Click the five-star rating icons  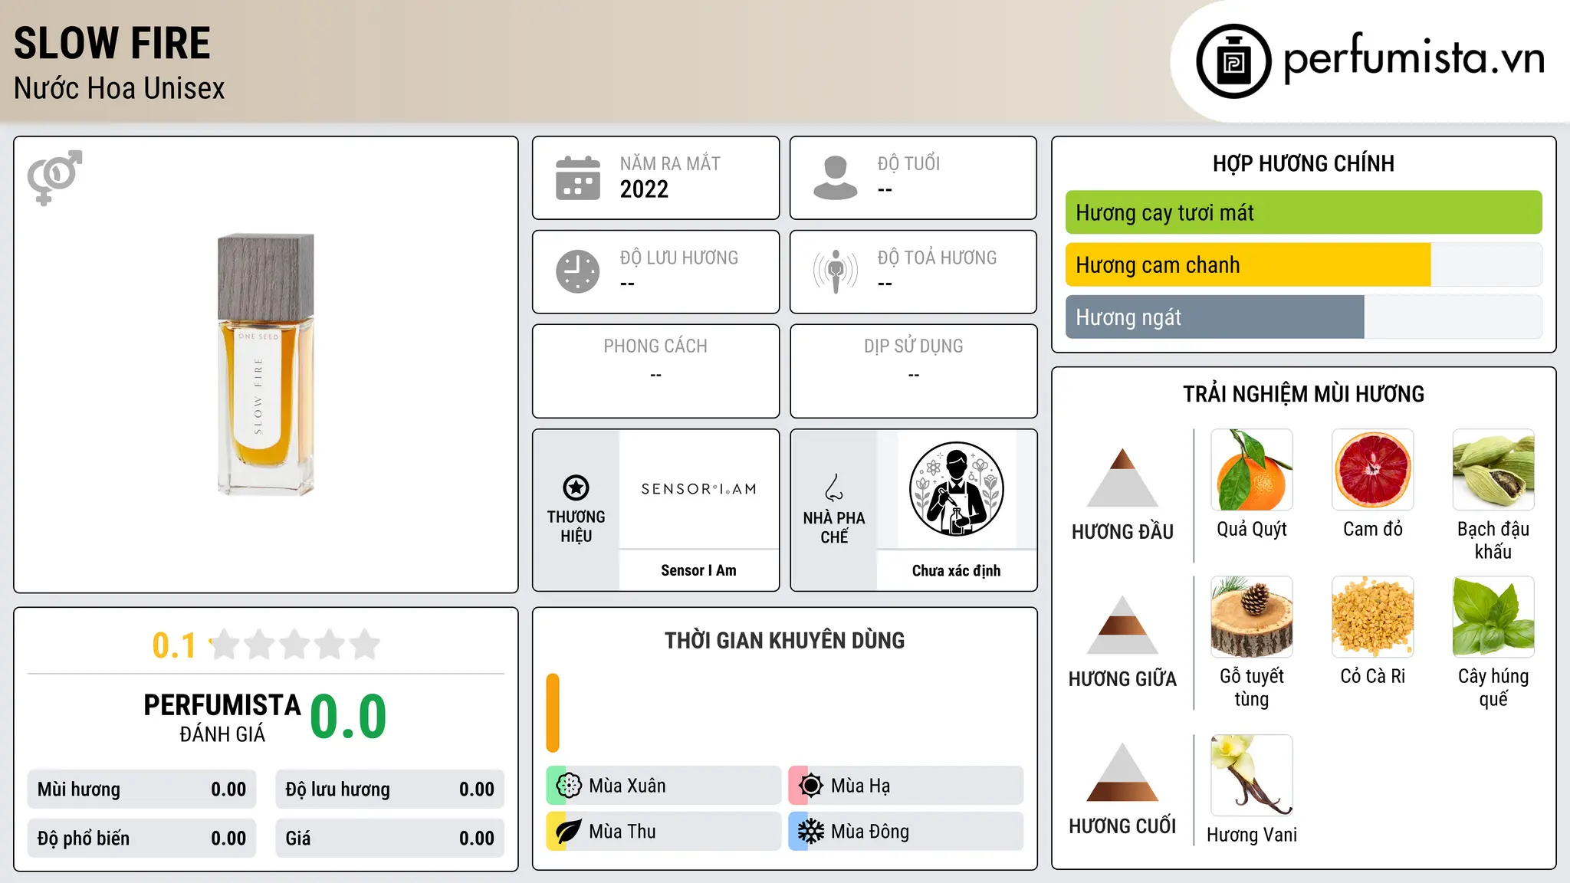(x=294, y=645)
